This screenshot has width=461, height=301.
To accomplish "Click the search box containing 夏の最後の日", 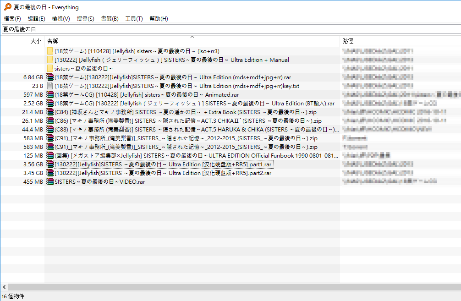I will (231, 29).
